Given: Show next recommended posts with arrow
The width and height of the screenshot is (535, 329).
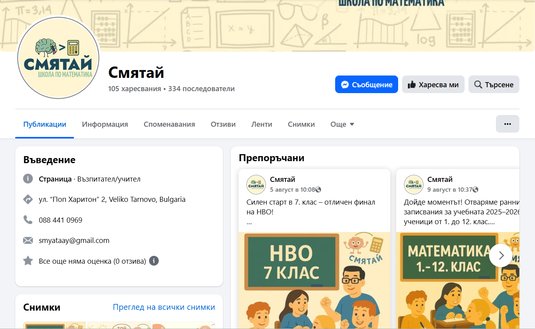Looking at the screenshot, I should 501,255.
